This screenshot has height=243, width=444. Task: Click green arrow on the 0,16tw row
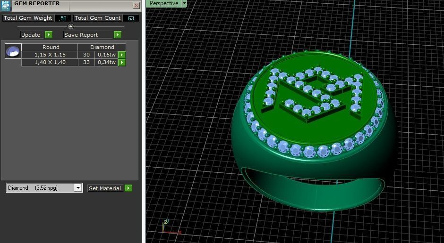click(122, 55)
